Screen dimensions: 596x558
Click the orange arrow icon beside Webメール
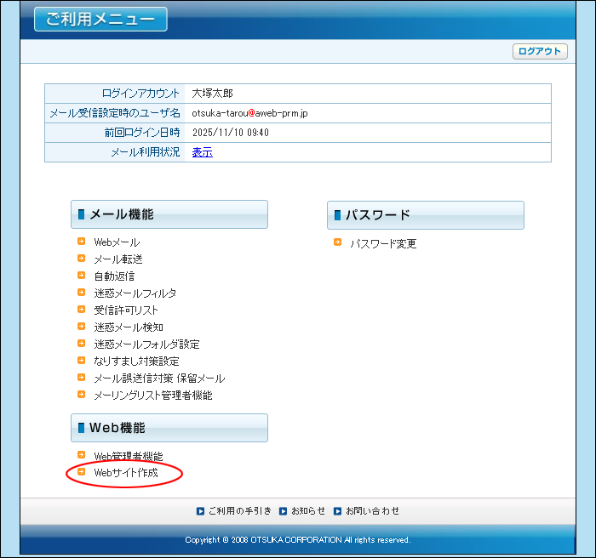coord(82,242)
